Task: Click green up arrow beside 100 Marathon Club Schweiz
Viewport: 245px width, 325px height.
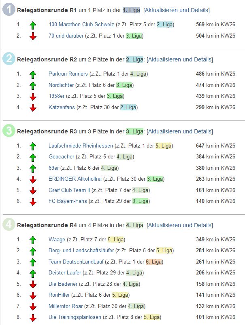Action: [33, 25]
